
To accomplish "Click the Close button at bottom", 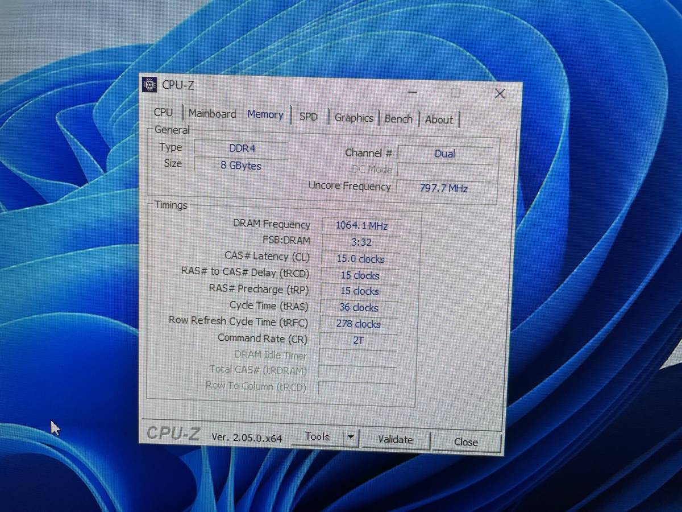I will coord(465,442).
